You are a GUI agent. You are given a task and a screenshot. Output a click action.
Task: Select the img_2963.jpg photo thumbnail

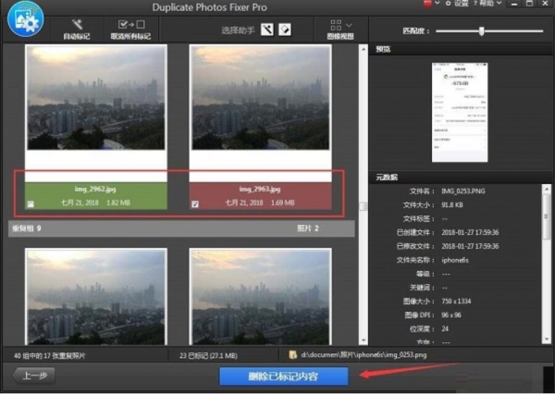point(261,98)
